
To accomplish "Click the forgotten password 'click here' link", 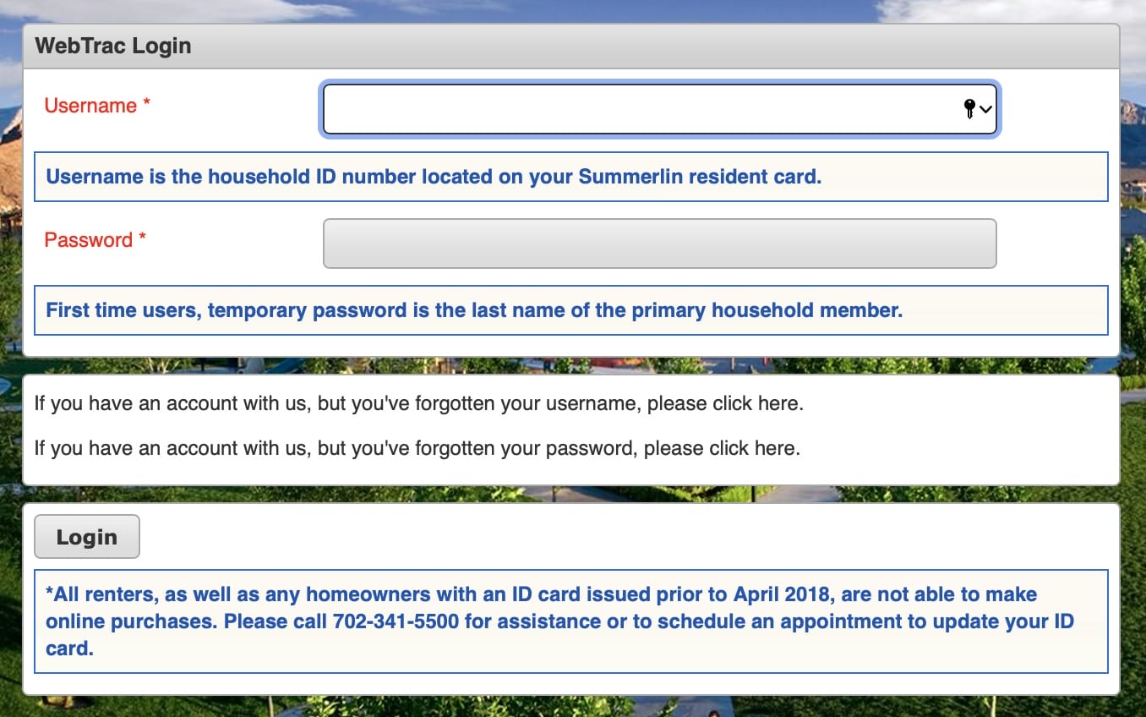I will [x=754, y=447].
